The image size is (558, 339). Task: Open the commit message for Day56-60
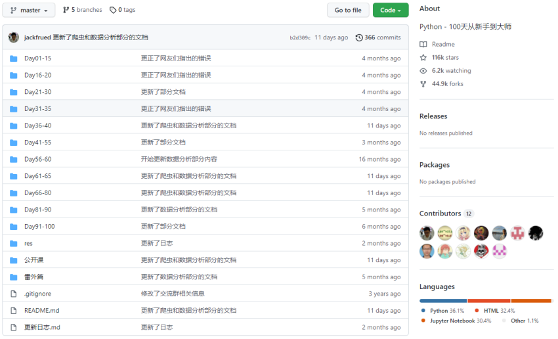pos(179,159)
